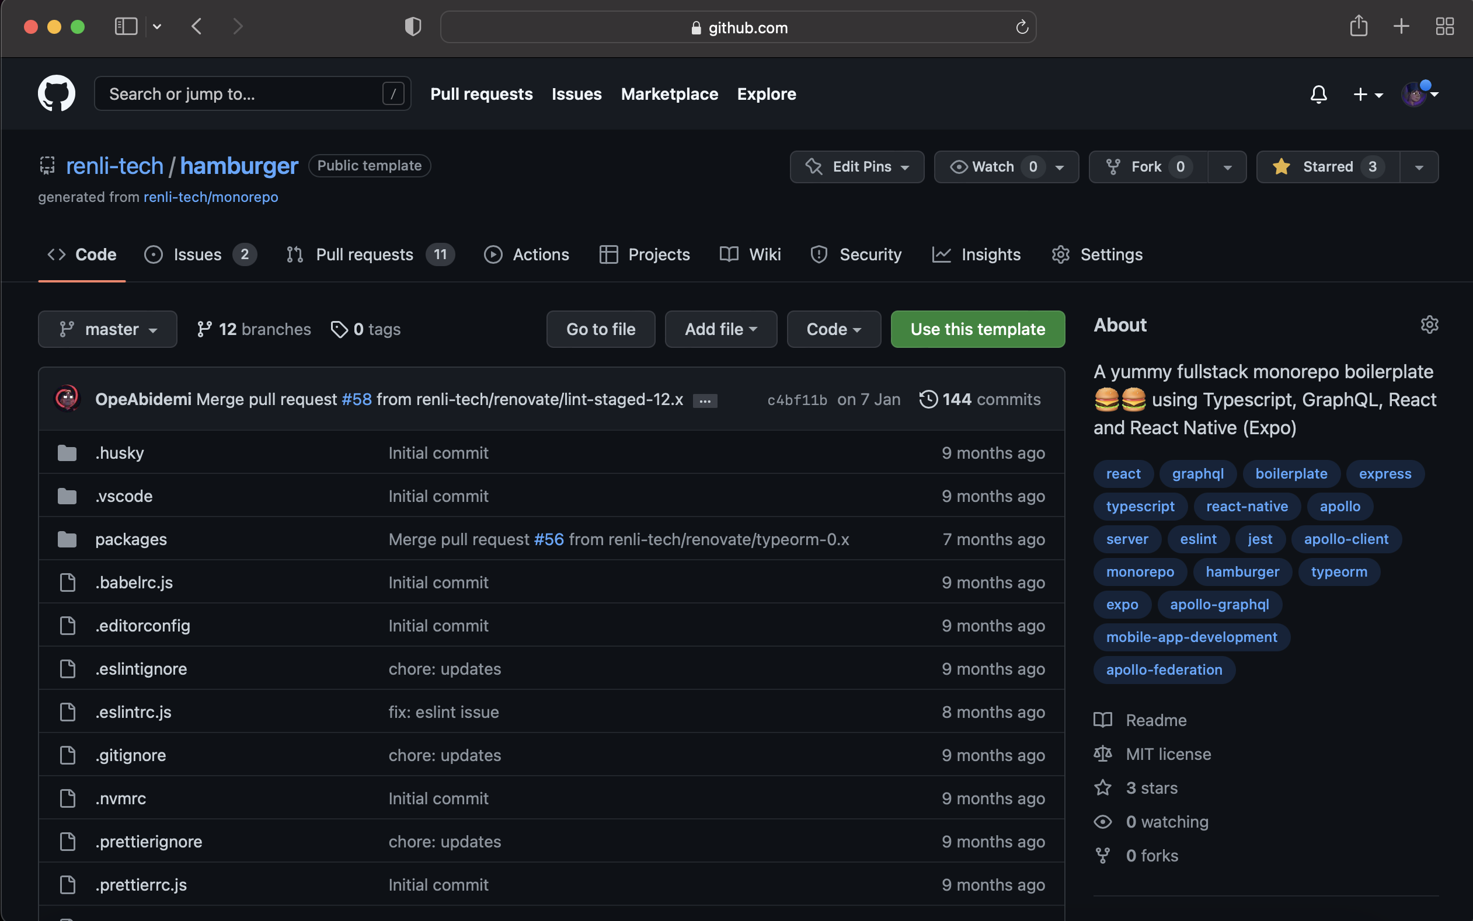Open pull request #56 link
This screenshot has width=1473, height=921.
pyautogui.click(x=549, y=539)
